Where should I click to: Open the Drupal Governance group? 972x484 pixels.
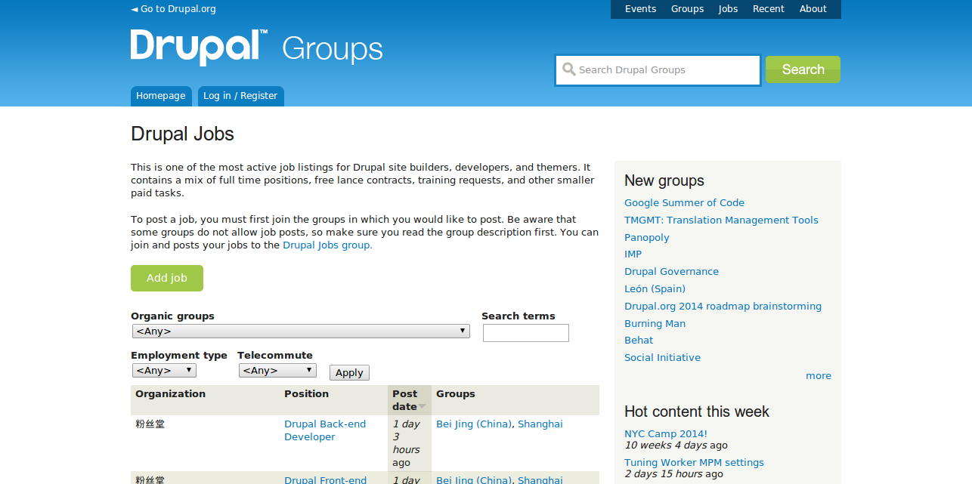click(x=671, y=272)
